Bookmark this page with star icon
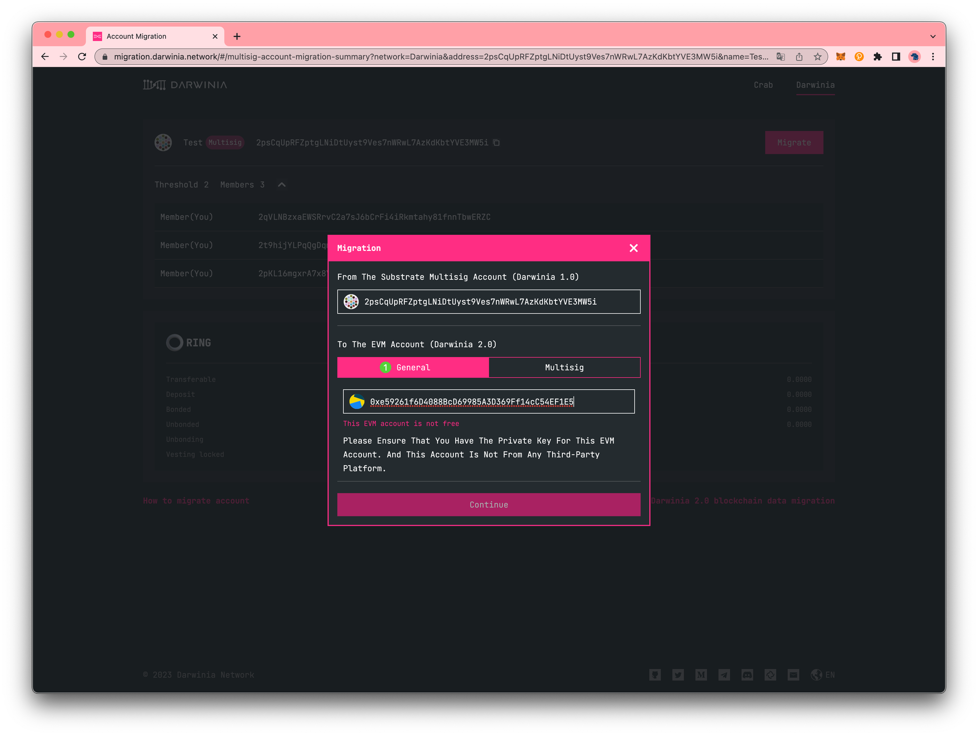The width and height of the screenshot is (978, 736). point(818,57)
